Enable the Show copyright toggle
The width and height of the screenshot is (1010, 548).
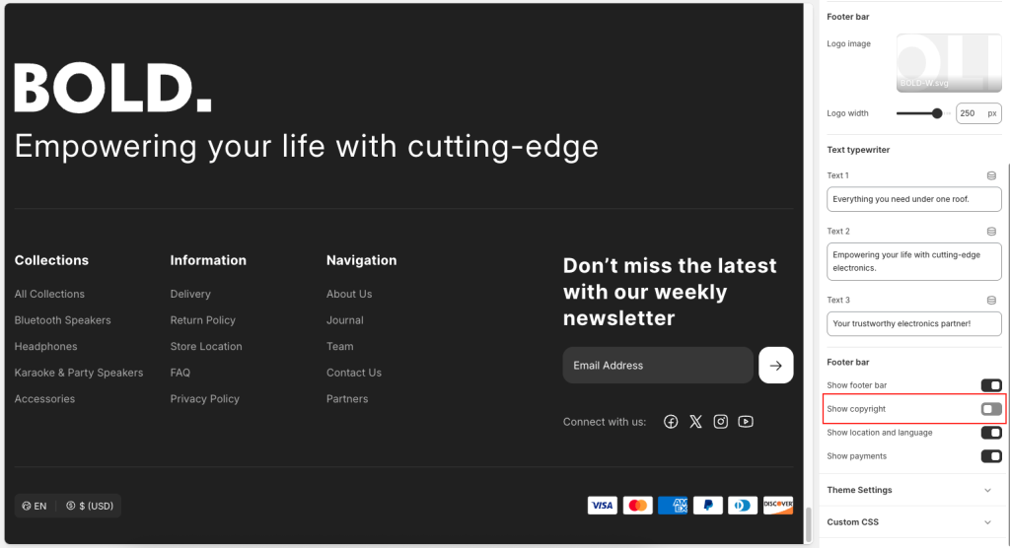click(x=990, y=409)
